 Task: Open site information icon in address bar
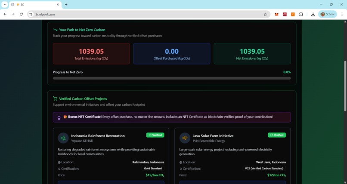[31, 14]
